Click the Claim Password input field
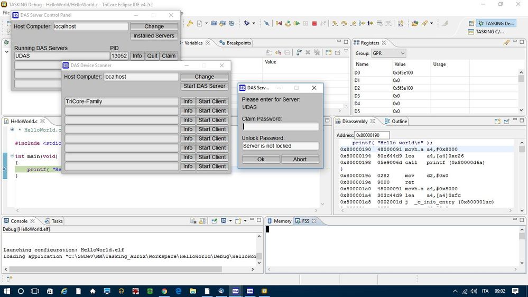 point(280,127)
